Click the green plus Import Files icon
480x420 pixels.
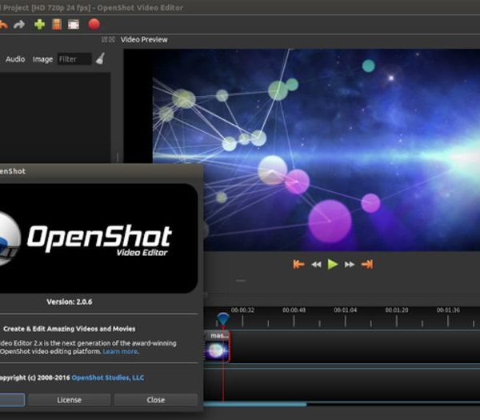[x=39, y=25]
